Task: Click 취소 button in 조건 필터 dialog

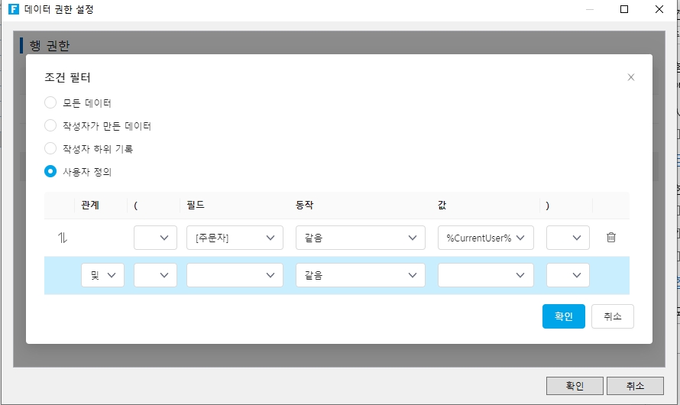Action: [x=612, y=316]
